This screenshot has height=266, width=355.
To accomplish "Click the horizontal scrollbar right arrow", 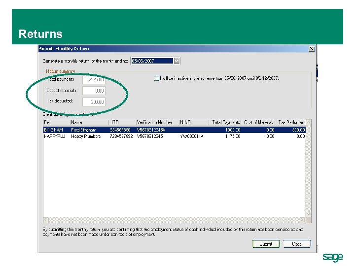I will tap(302, 220).
